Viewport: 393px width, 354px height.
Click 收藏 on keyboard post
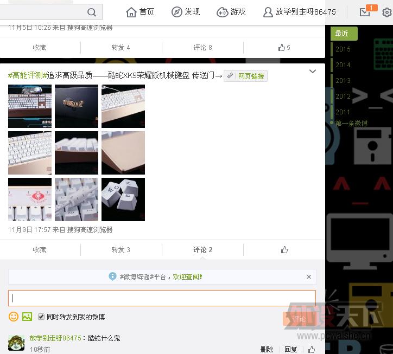(39, 249)
